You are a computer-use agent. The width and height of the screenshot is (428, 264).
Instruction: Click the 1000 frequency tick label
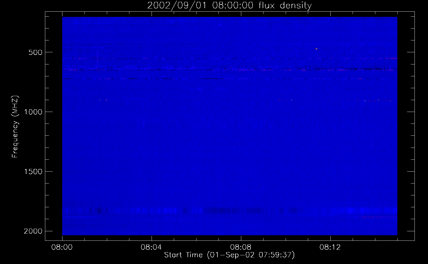[33, 112]
